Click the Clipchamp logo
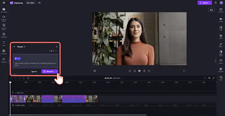 pyautogui.click(x=16, y=3)
